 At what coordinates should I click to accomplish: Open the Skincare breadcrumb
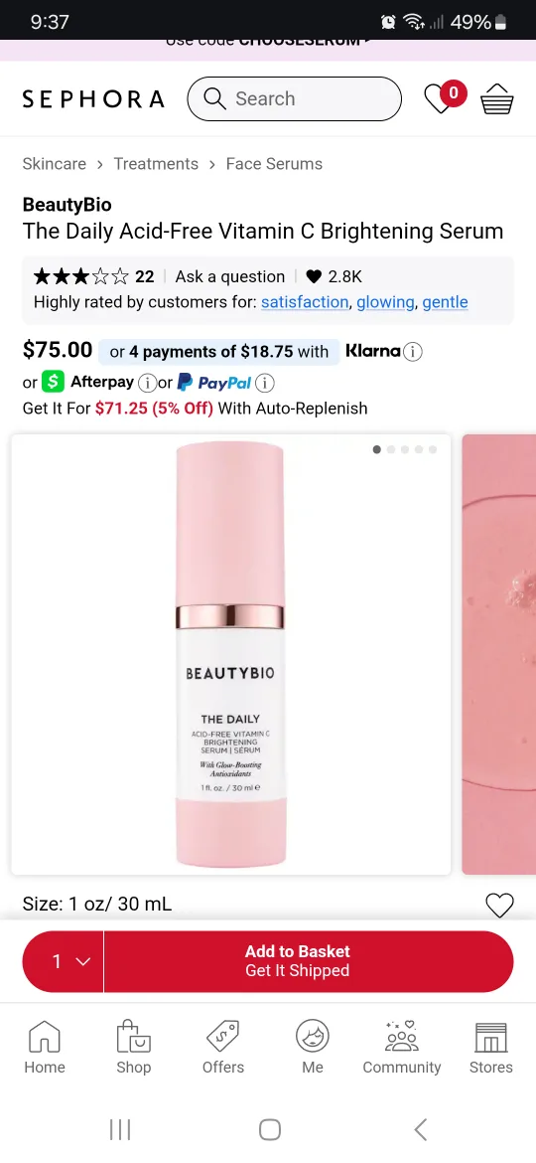tap(54, 164)
